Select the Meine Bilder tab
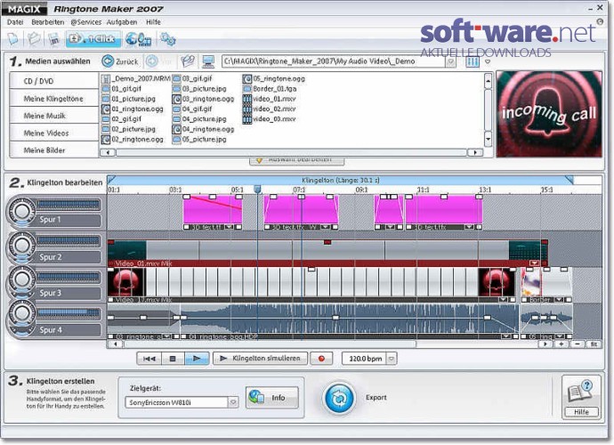614x445 pixels. 54,150
